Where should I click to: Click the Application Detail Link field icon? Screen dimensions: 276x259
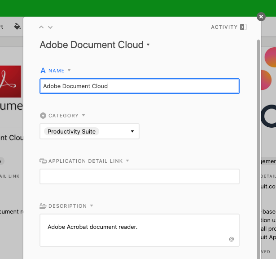[x=43, y=161]
